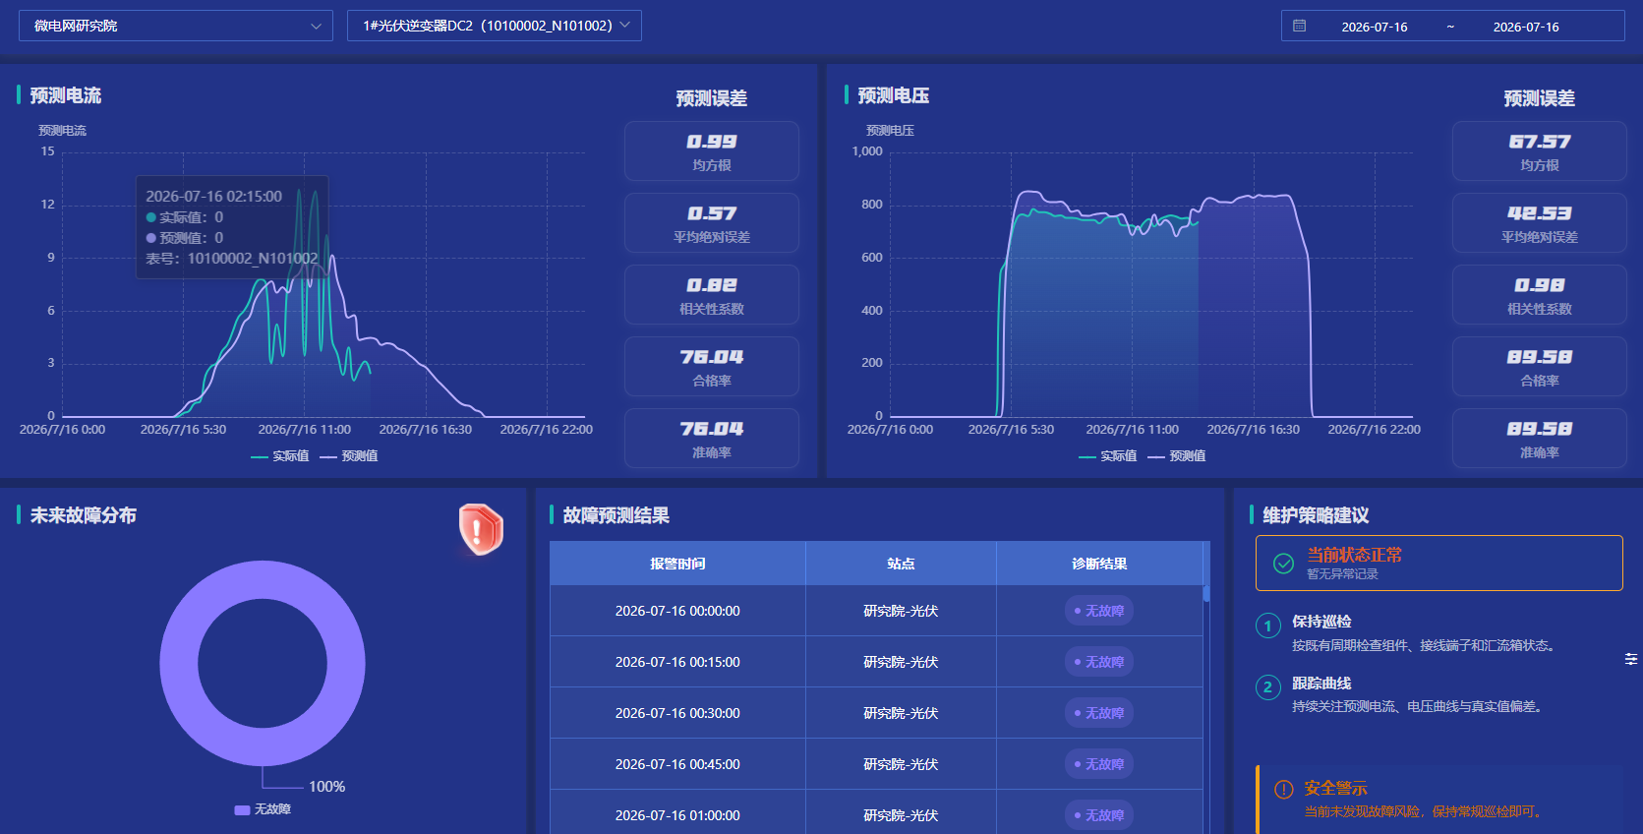This screenshot has height=834, width=1643.
Task: Click the 0.98 相关性系数 card
Action: coord(1540,295)
